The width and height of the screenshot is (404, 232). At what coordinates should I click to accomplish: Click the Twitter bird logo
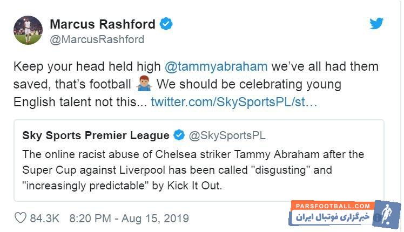(x=376, y=24)
